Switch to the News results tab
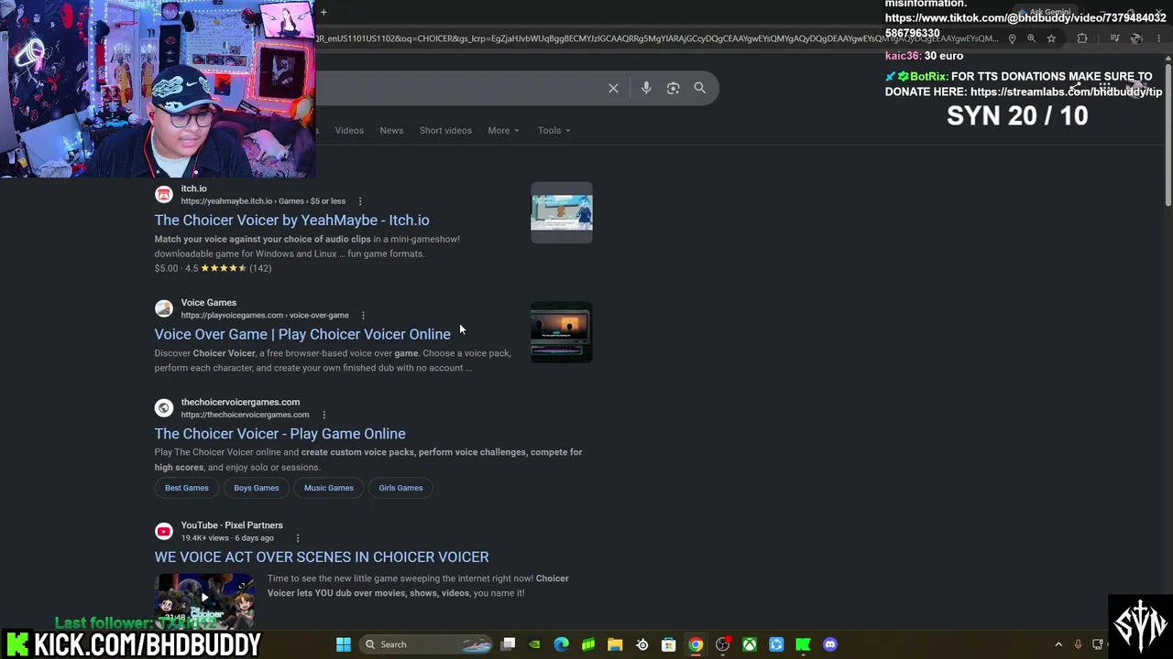 click(391, 130)
